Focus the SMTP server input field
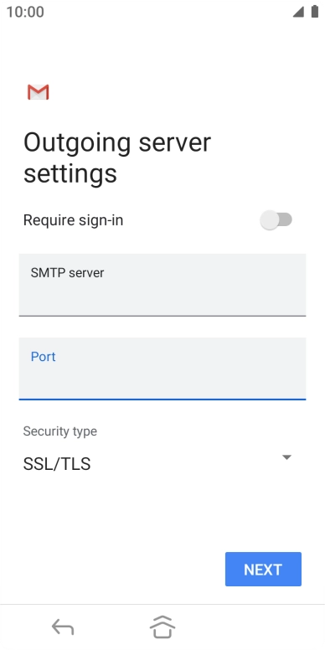Image resolution: width=325 pixels, height=650 pixels. 162,285
